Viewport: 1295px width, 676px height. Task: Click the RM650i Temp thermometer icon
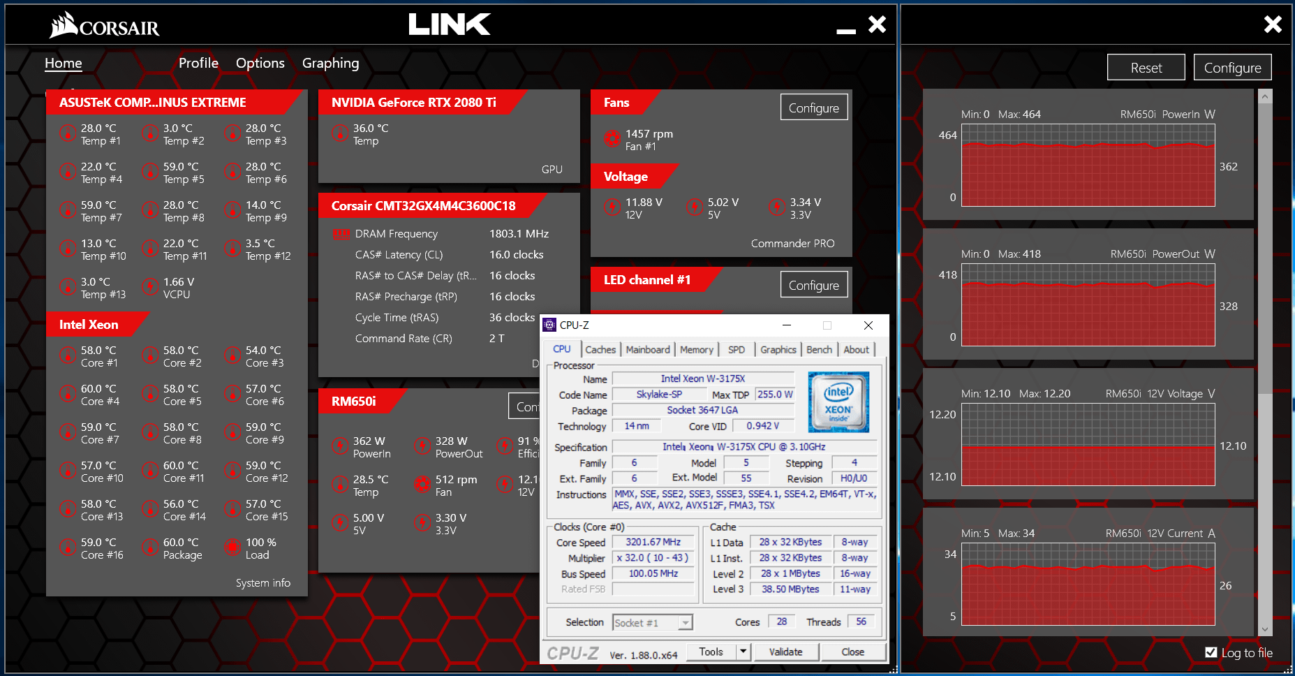(x=340, y=484)
